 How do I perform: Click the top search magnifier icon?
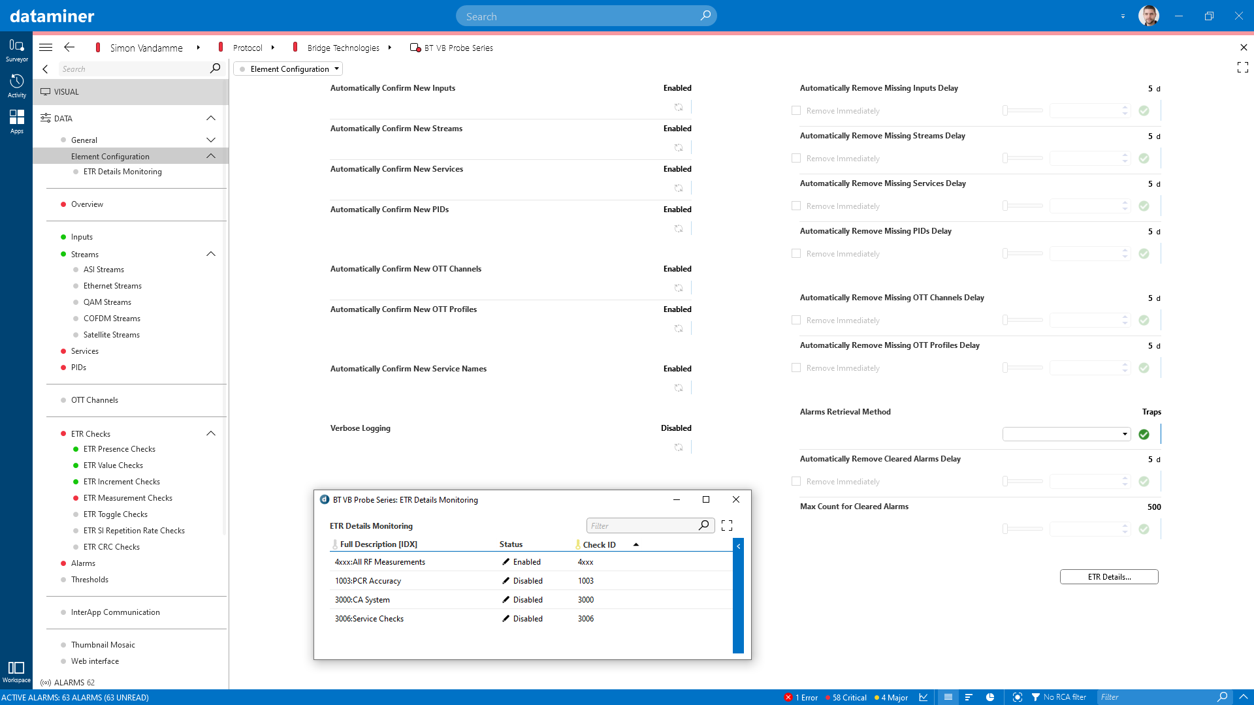705,16
